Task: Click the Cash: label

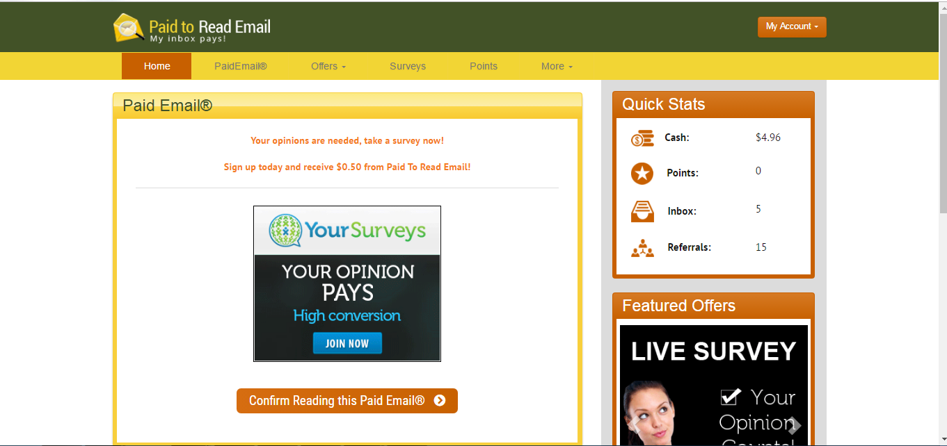Action: (x=677, y=138)
